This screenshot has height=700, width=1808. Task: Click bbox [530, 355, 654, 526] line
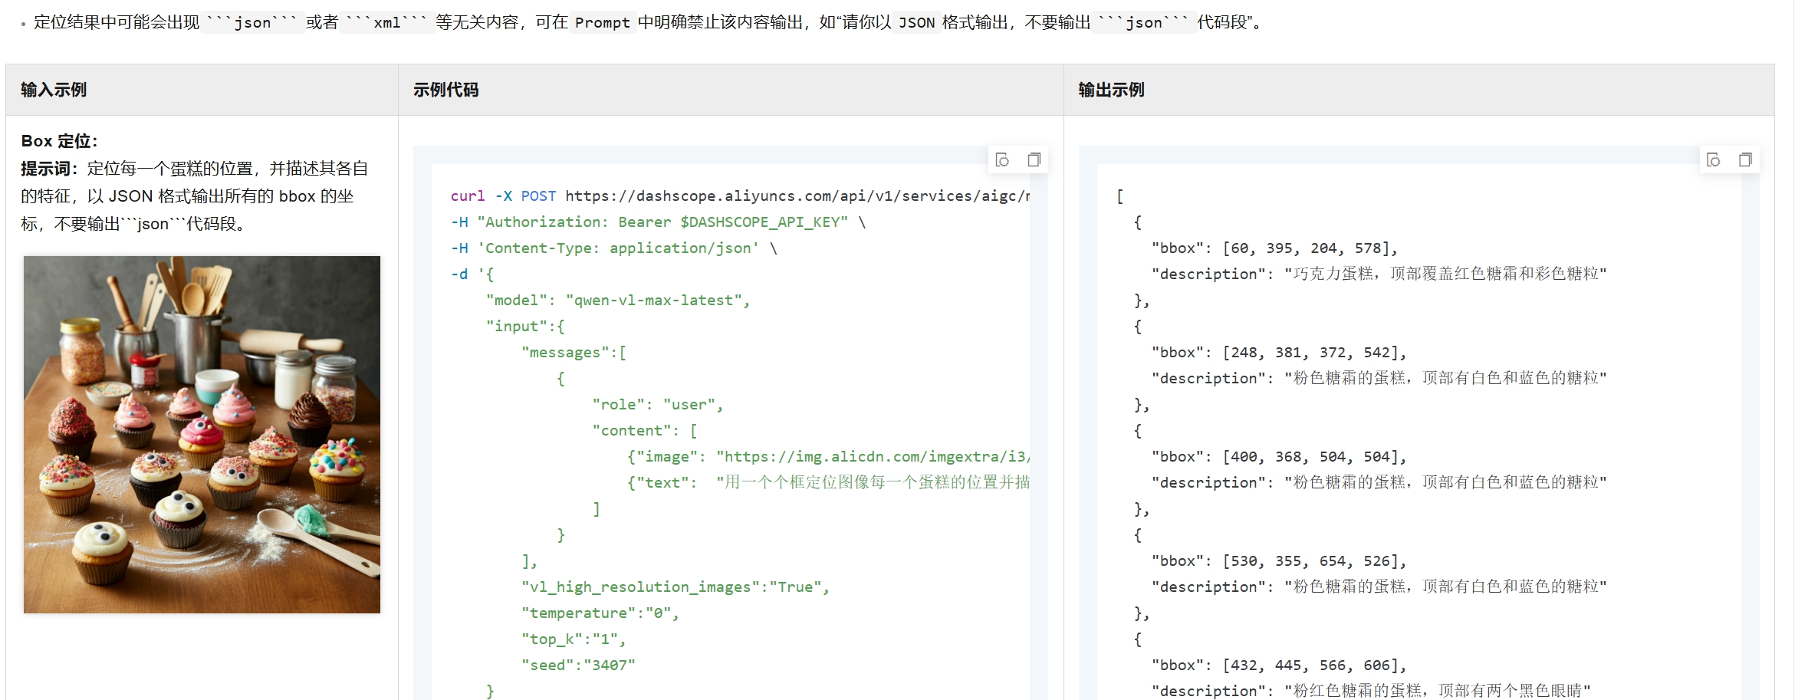click(1279, 561)
